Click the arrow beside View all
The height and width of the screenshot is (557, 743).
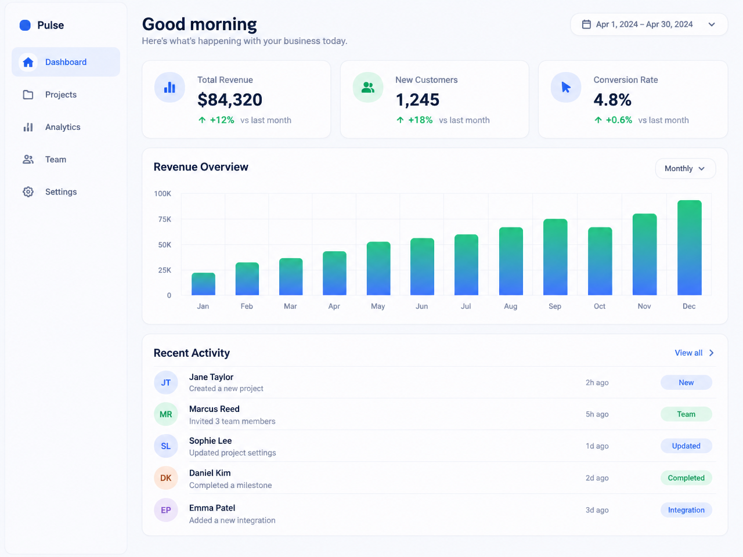pyautogui.click(x=712, y=353)
